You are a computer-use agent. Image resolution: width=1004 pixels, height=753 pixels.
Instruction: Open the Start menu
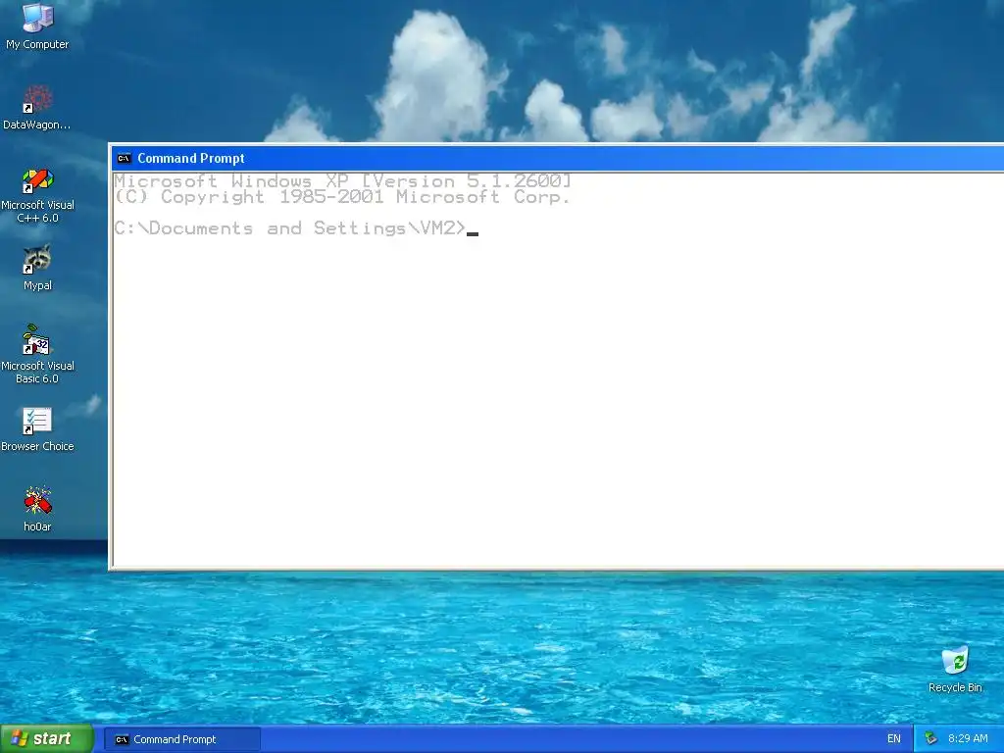47,739
